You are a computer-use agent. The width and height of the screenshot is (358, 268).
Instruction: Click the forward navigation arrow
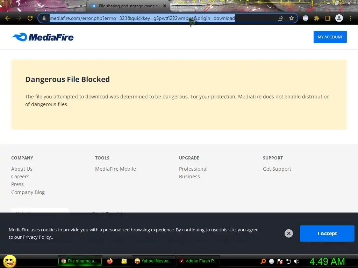tap(19, 18)
